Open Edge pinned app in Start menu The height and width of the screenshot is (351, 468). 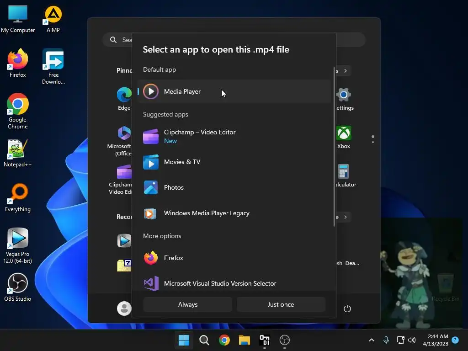point(124,99)
